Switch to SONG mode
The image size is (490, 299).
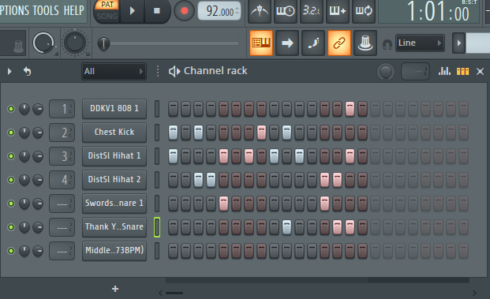point(107,16)
